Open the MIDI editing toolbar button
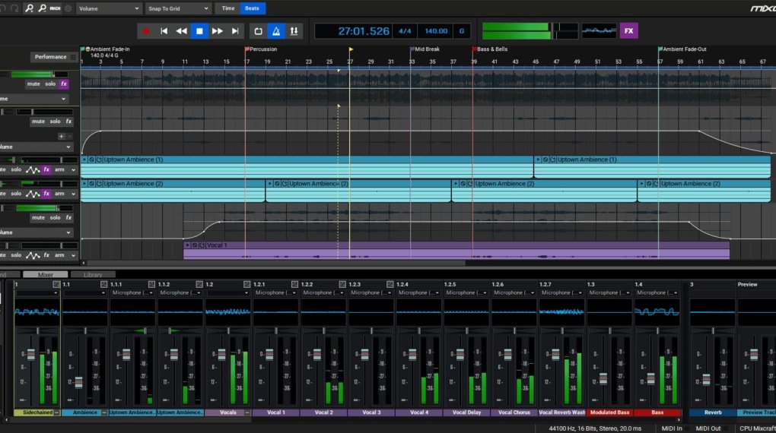776x433 pixels. coord(56,8)
